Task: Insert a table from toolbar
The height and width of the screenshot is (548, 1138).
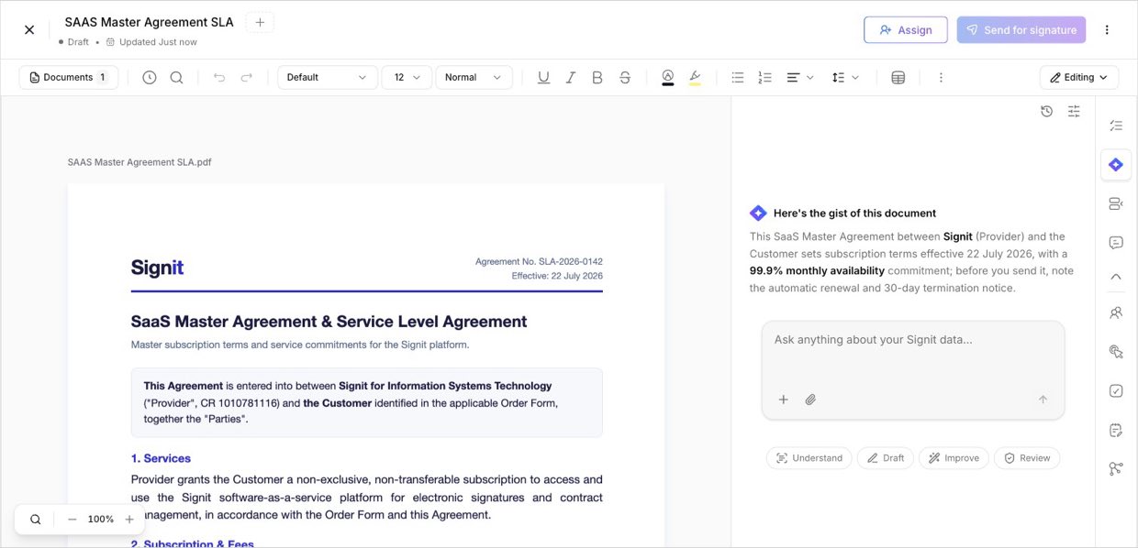Action: (x=898, y=78)
